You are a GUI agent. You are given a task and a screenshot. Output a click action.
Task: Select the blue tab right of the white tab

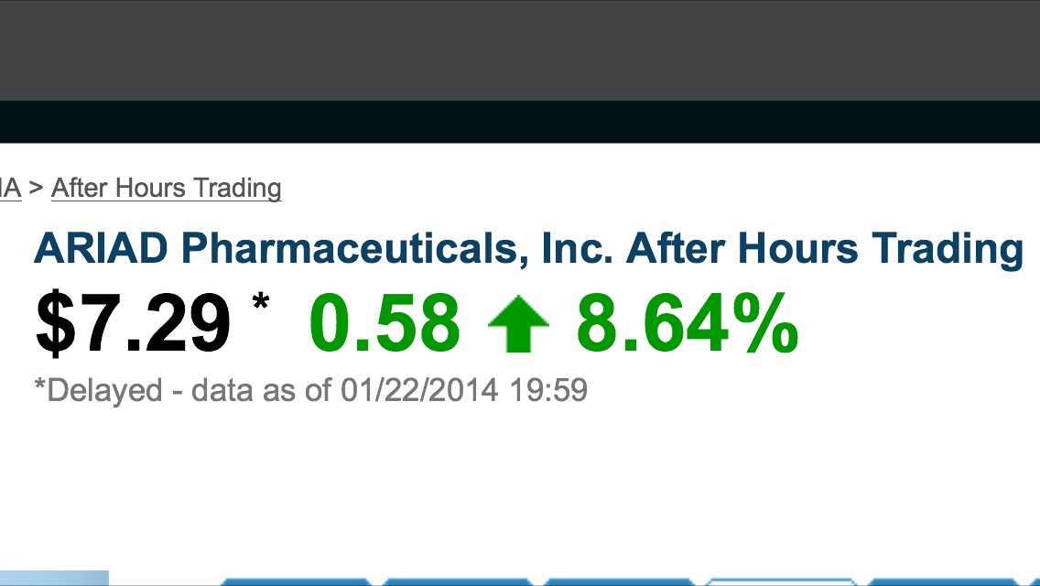pyautogui.click(x=943, y=581)
